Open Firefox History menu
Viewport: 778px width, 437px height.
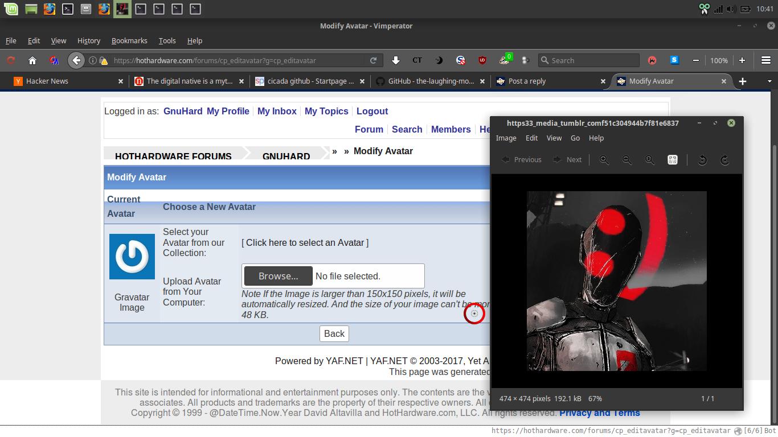coord(88,41)
